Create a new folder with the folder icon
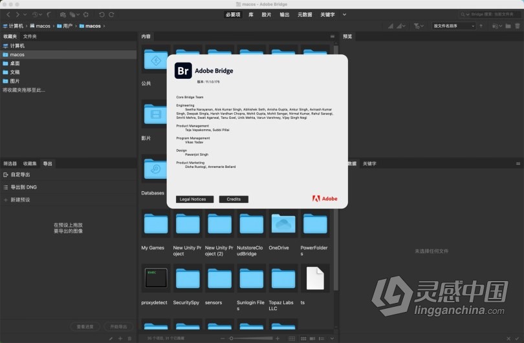Viewport: 524px width, 343px height. tap(508, 26)
